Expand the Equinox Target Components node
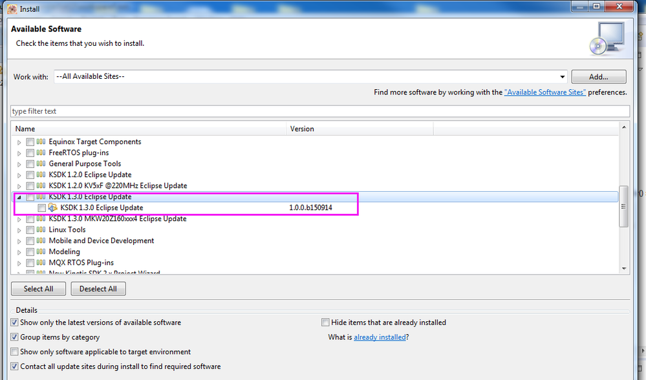646x380 pixels. [19, 142]
